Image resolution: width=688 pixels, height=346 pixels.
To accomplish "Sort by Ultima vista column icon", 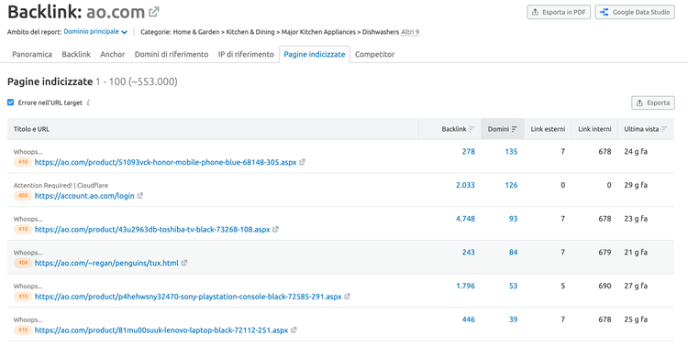I will coord(664,129).
